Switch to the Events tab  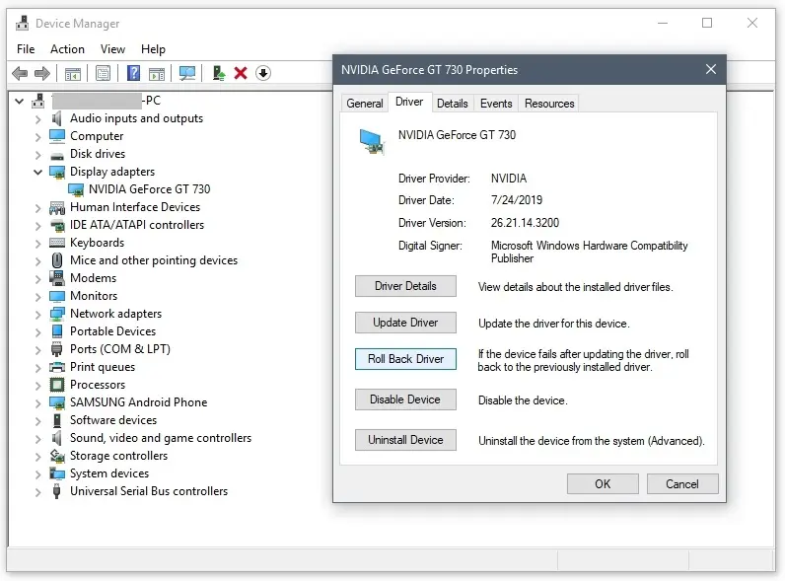[496, 104]
